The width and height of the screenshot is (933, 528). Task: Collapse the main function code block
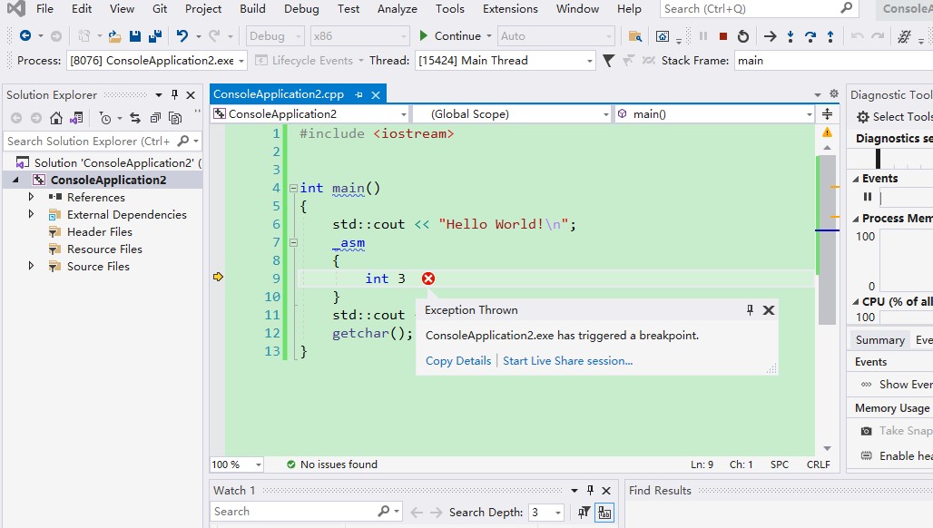[x=293, y=188]
